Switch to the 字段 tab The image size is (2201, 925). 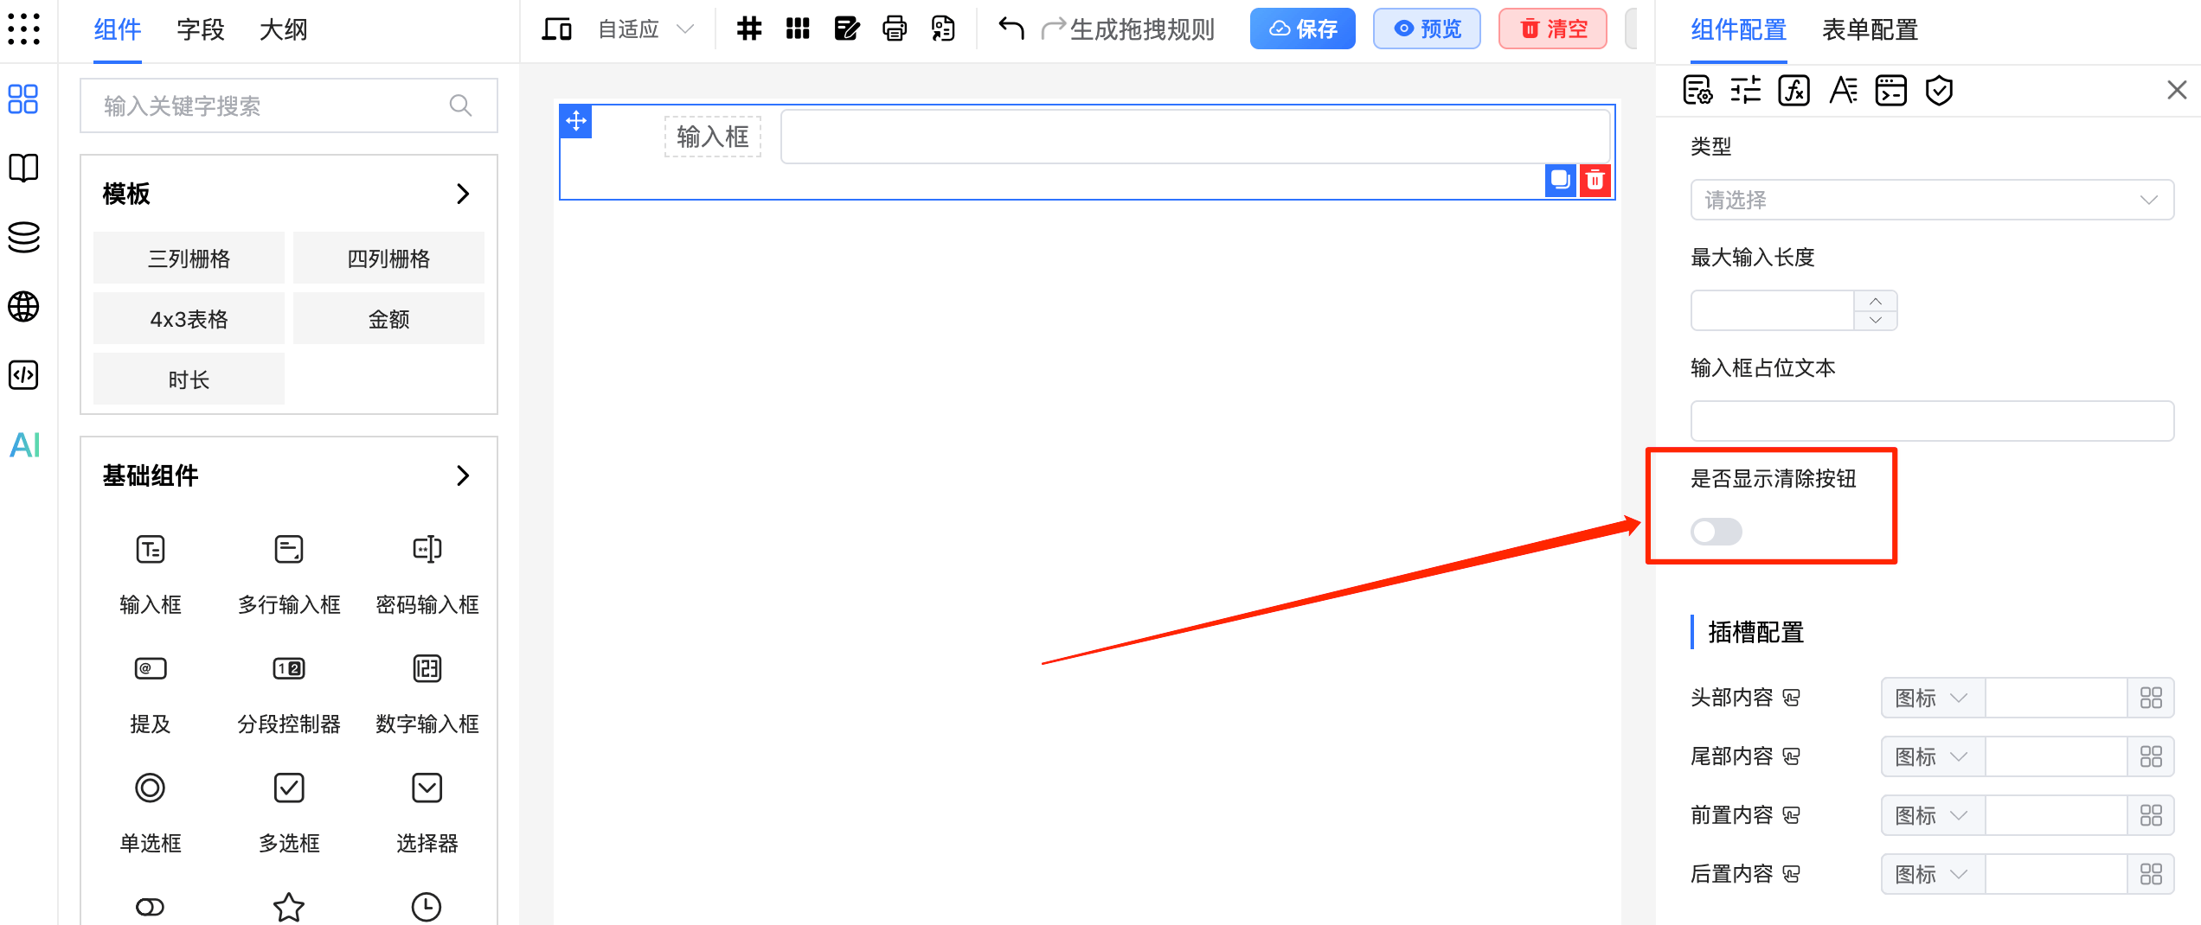point(200,29)
